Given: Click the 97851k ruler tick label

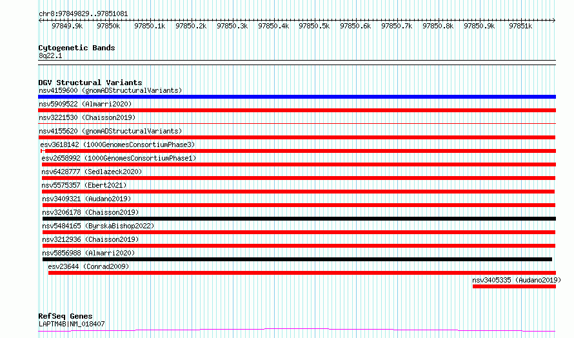Looking at the screenshot, I should (x=520, y=26).
